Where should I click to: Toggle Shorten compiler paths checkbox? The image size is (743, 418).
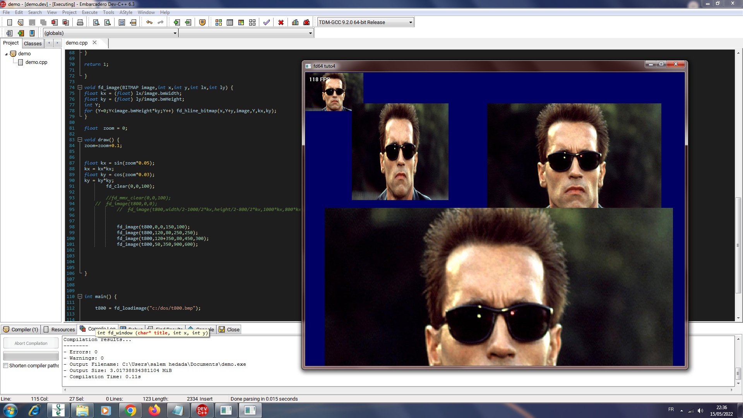point(6,366)
